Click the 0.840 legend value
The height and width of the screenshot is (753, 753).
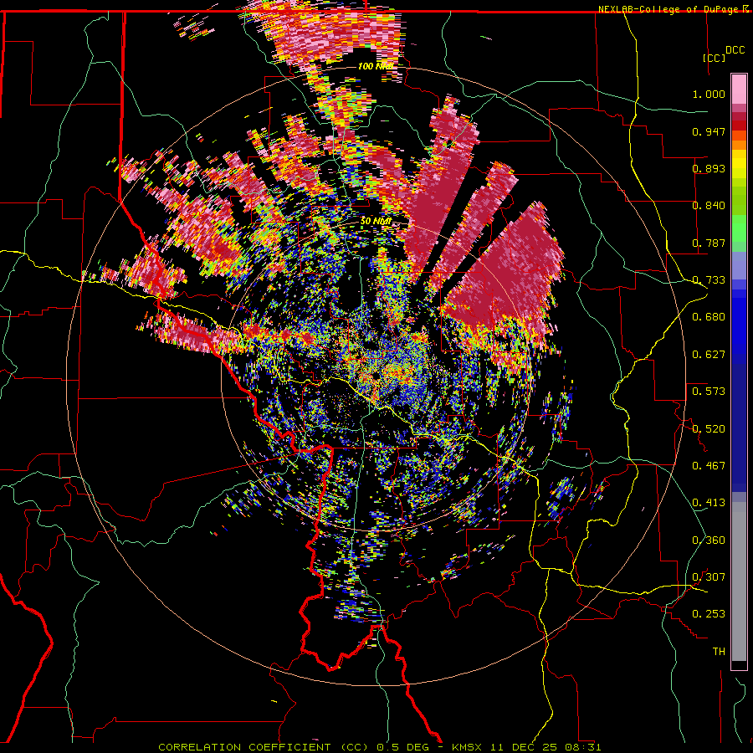coord(709,206)
